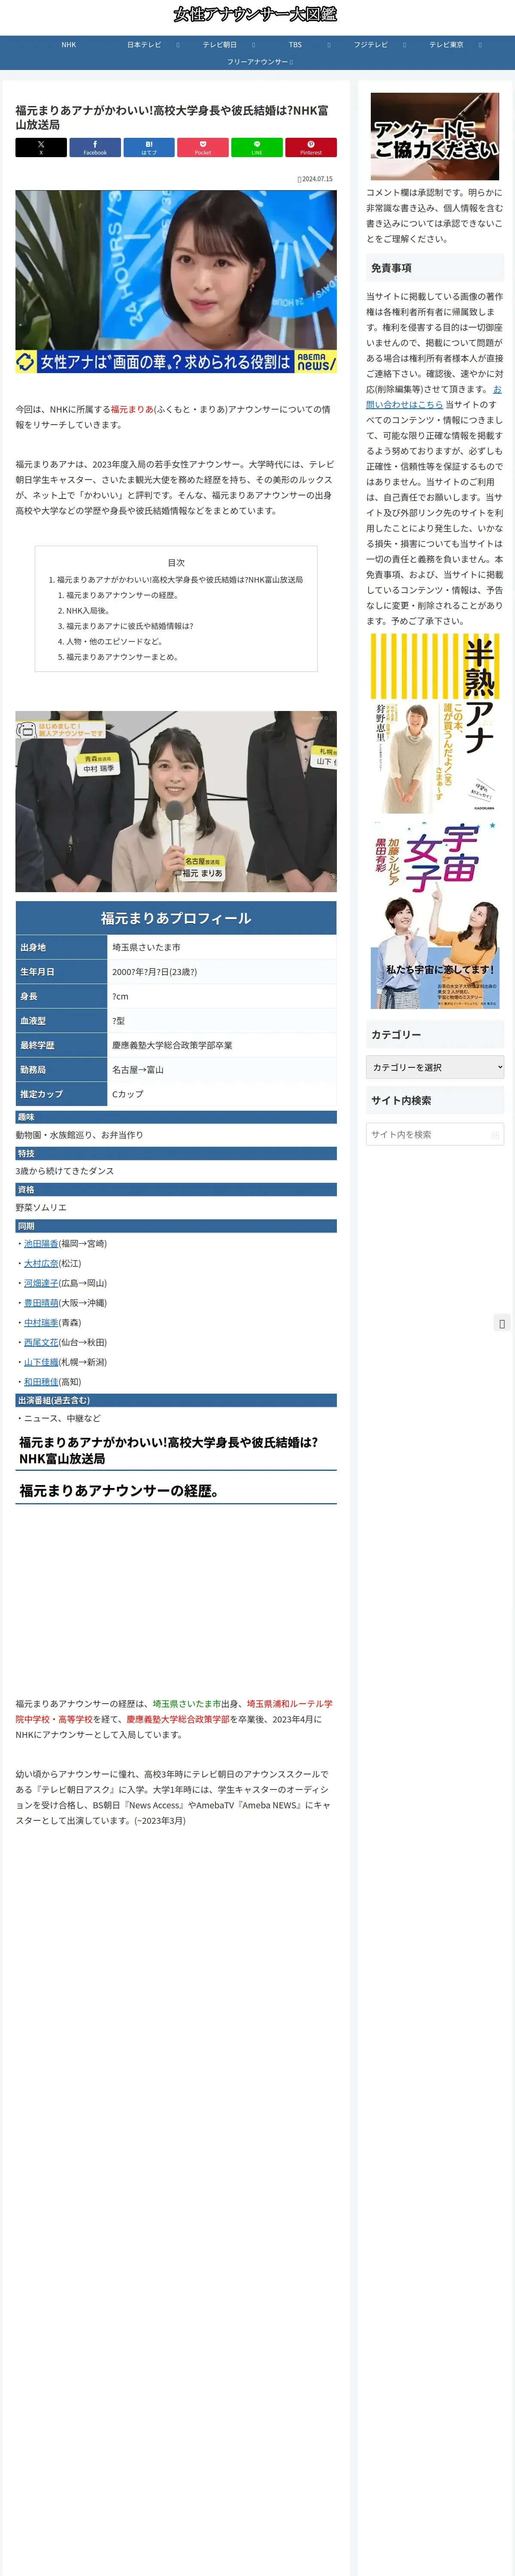This screenshot has height=2576, width=515.
Task: Open the 日本テレビ menu item
Action: pos(144,45)
